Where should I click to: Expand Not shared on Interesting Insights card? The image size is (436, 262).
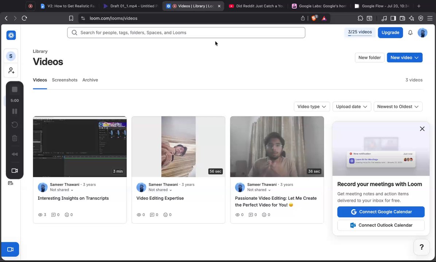[x=62, y=190]
